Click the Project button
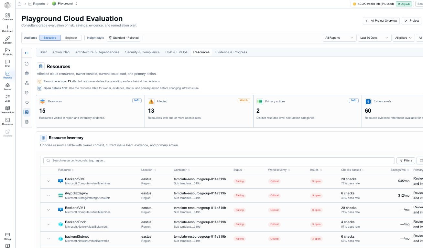 click(411, 21)
